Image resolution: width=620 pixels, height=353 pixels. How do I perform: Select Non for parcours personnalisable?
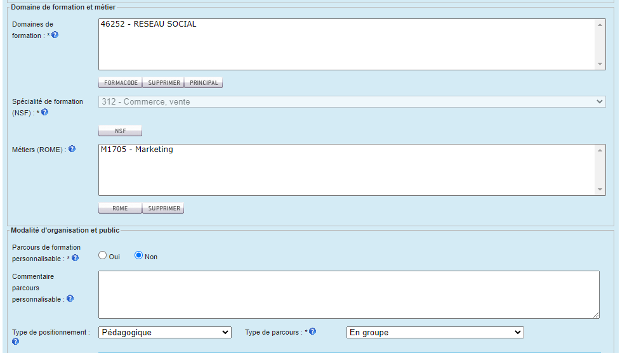(138, 255)
